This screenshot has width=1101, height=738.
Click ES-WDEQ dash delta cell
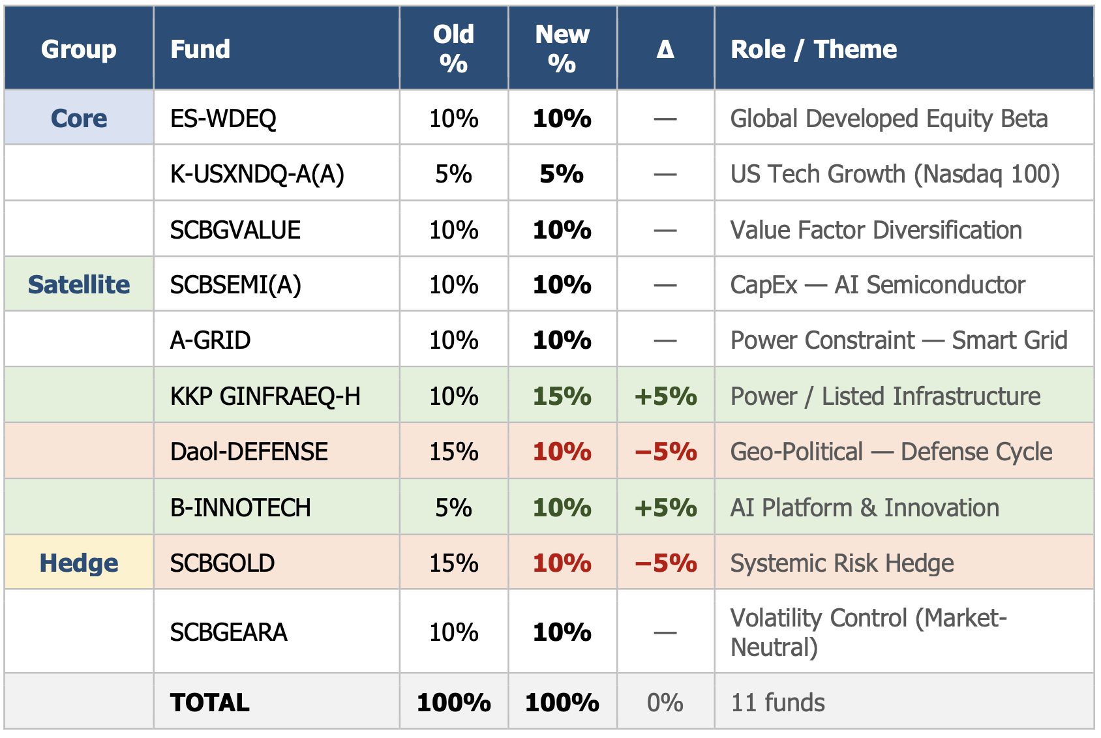[665, 119]
